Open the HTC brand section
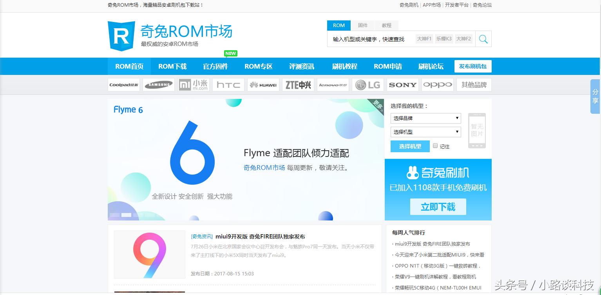The width and height of the screenshot is (601, 295). [x=228, y=84]
